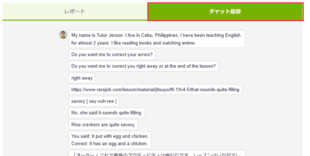The width and height of the screenshot is (310, 156).
Task: Click the 'right away' reply bubble
Action: click(82, 78)
